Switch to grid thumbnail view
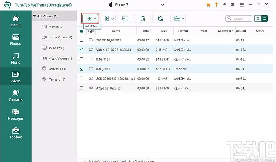The height and width of the screenshot is (162, 276). [x=258, y=18]
